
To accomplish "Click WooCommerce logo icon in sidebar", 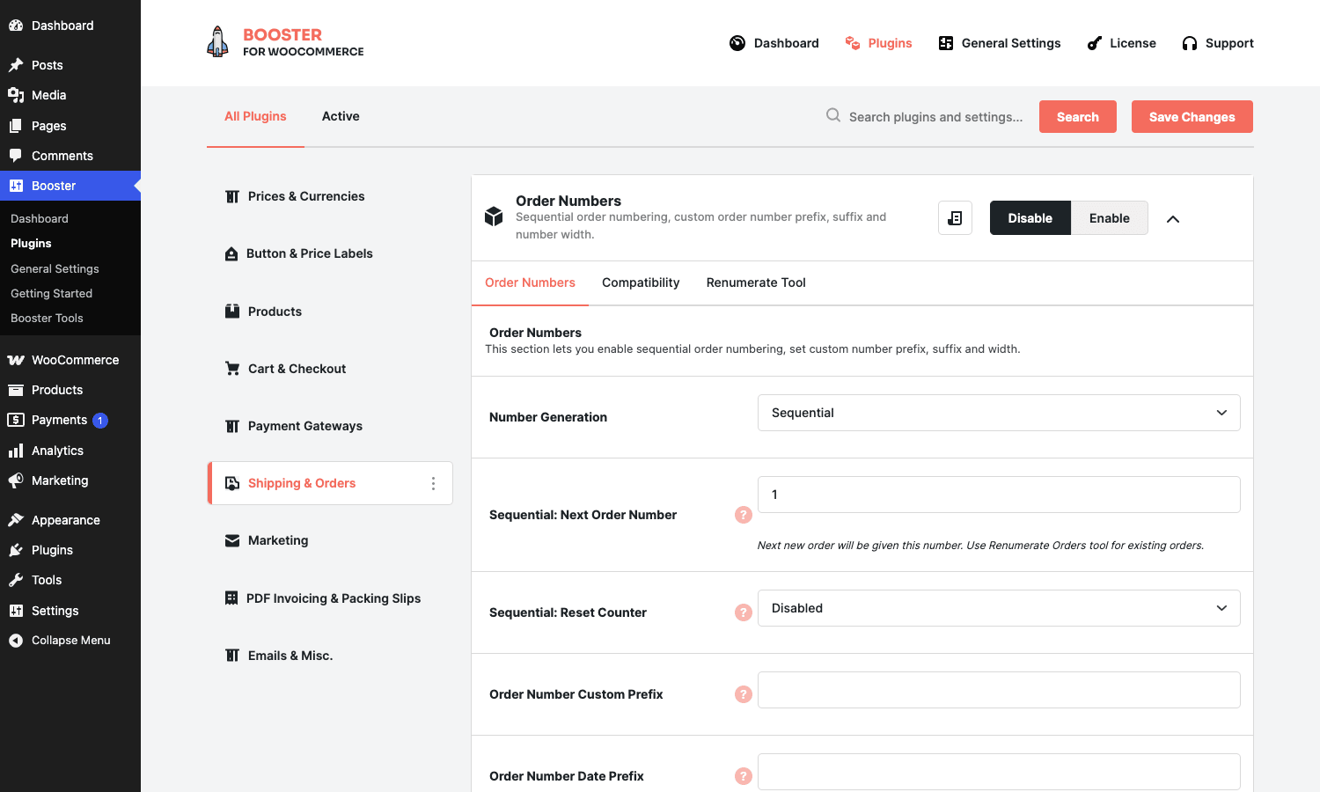I will tap(16, 360).
